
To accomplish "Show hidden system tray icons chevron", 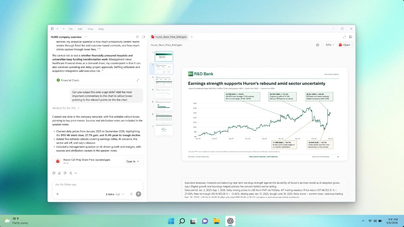I will point(363,221).
